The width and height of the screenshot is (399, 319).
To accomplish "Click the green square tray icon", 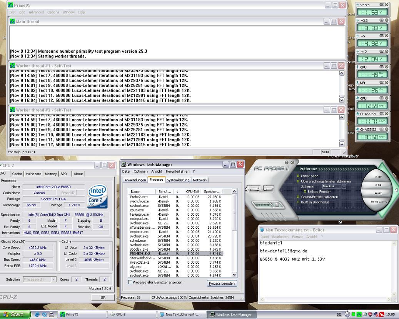I will click(354, 314).
